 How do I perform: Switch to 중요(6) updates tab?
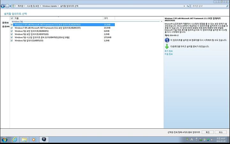pos(5,23)
